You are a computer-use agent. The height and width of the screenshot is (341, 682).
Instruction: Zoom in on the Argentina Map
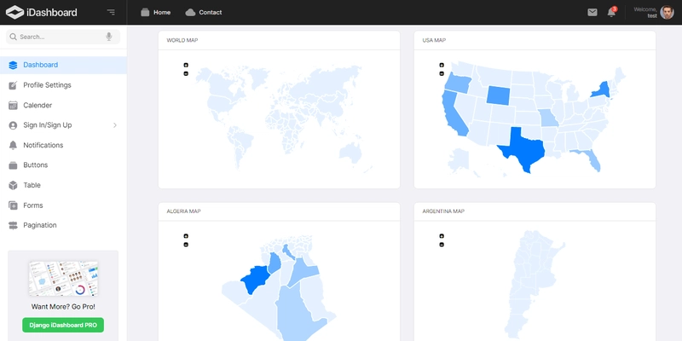442,236
